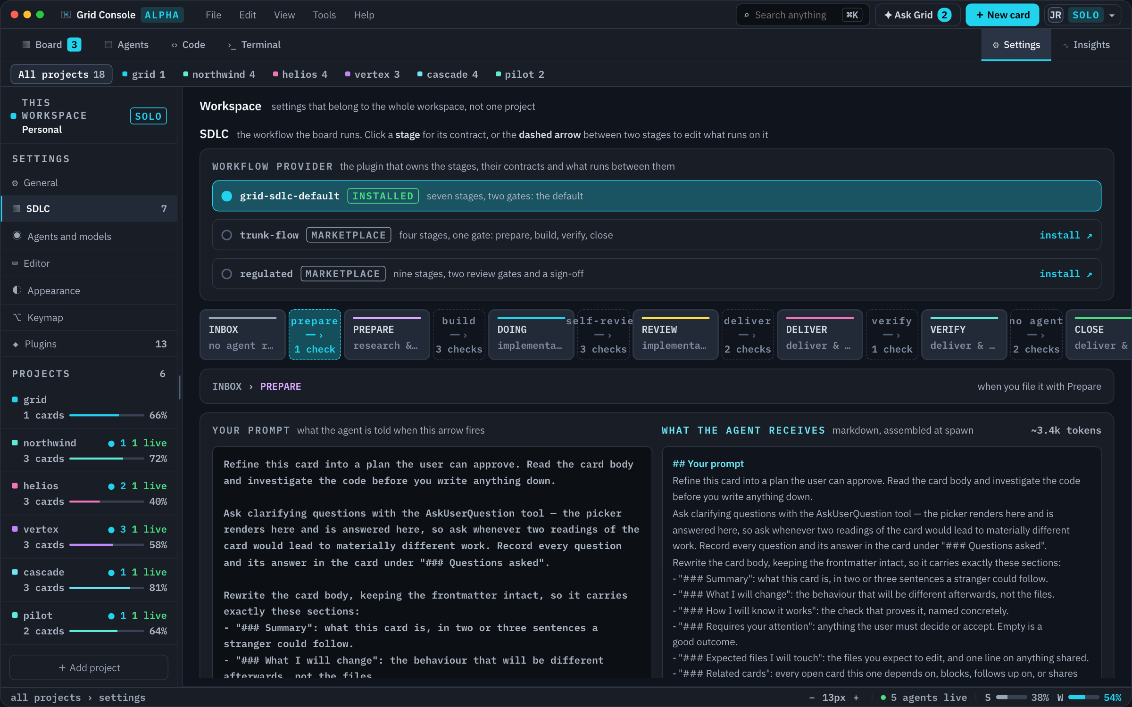Screen dimensions: 1132x707
Task: Open the Help menu
Action: (x=364, y=15)
